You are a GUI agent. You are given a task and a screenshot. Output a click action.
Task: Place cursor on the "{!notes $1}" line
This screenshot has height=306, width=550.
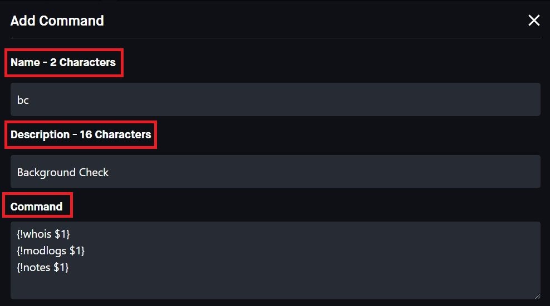[43, 268]
